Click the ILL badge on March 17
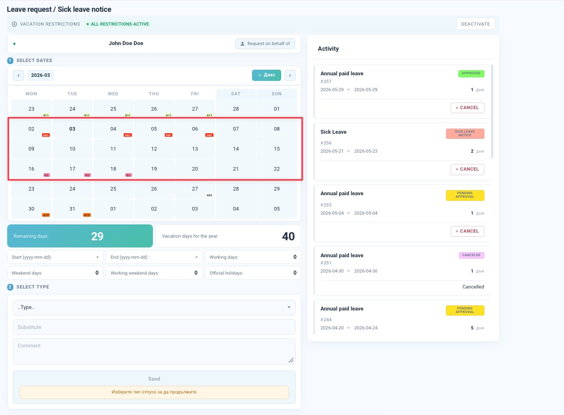 (x=87, y=175)
